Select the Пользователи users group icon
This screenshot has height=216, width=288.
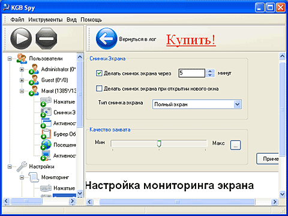[x=22, y=58]
